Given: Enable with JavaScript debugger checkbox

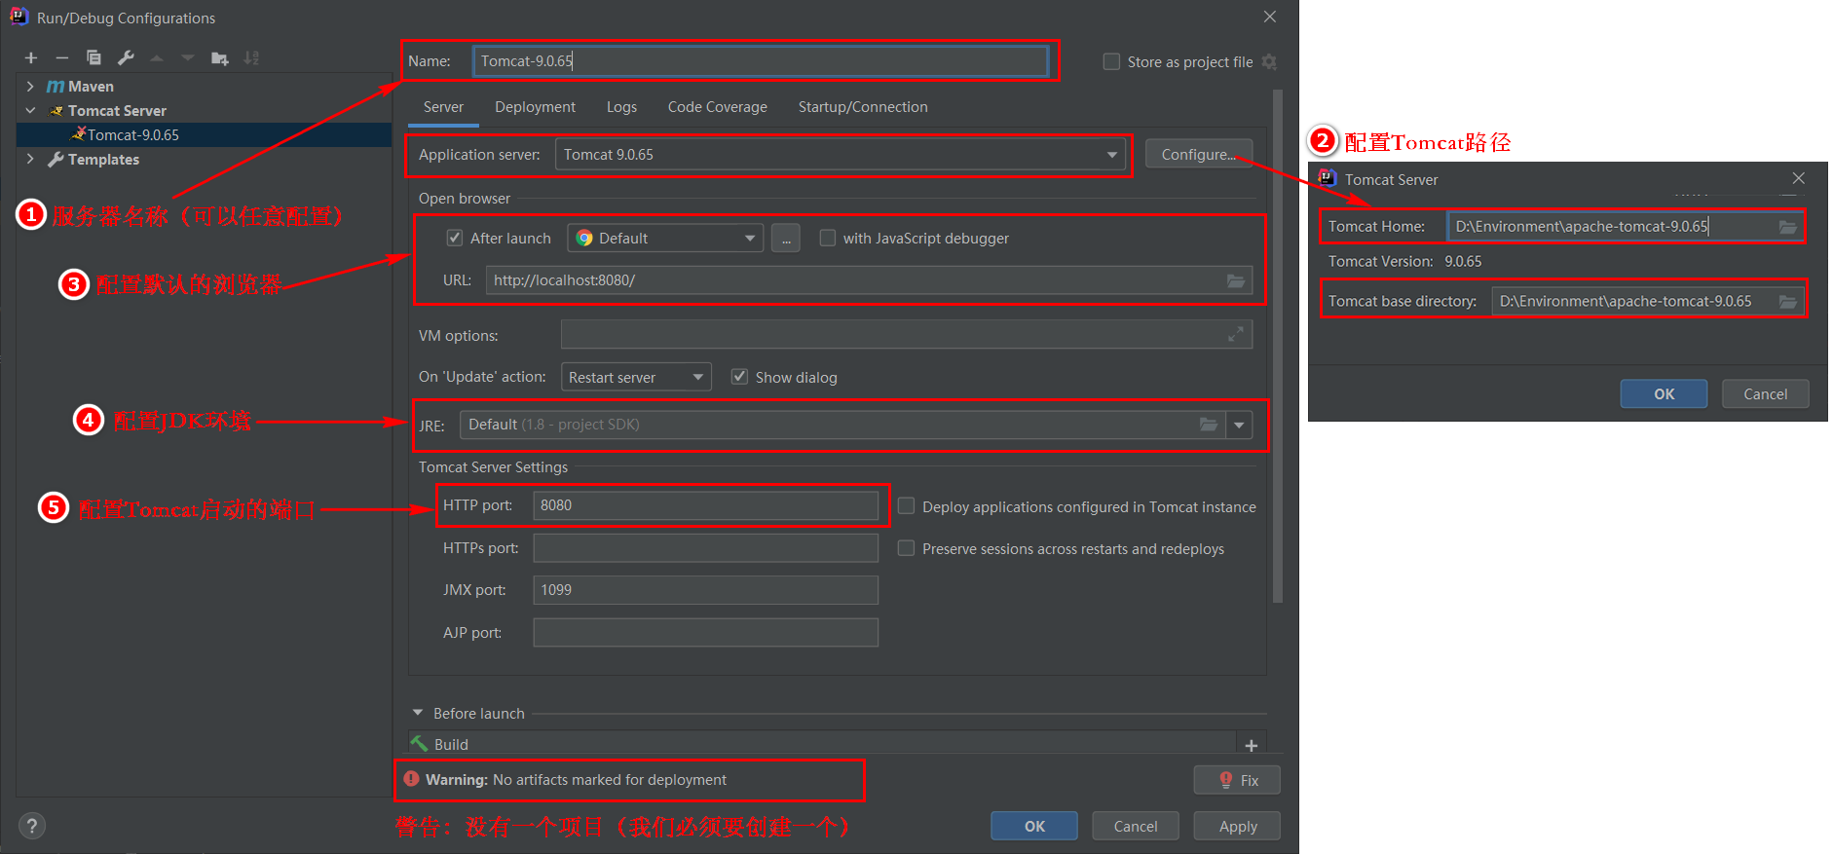Looking at the screenshot, I should click(828, 238).
